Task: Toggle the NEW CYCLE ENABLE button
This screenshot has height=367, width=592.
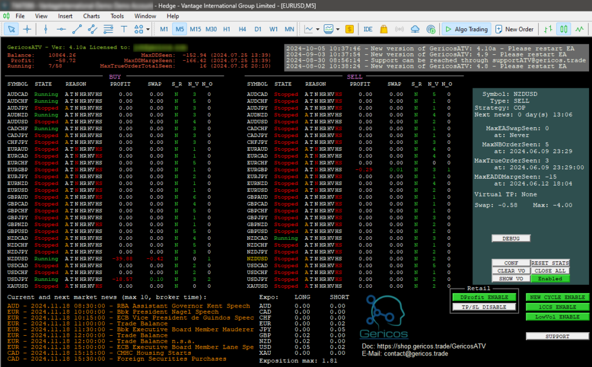Action: 557,297
